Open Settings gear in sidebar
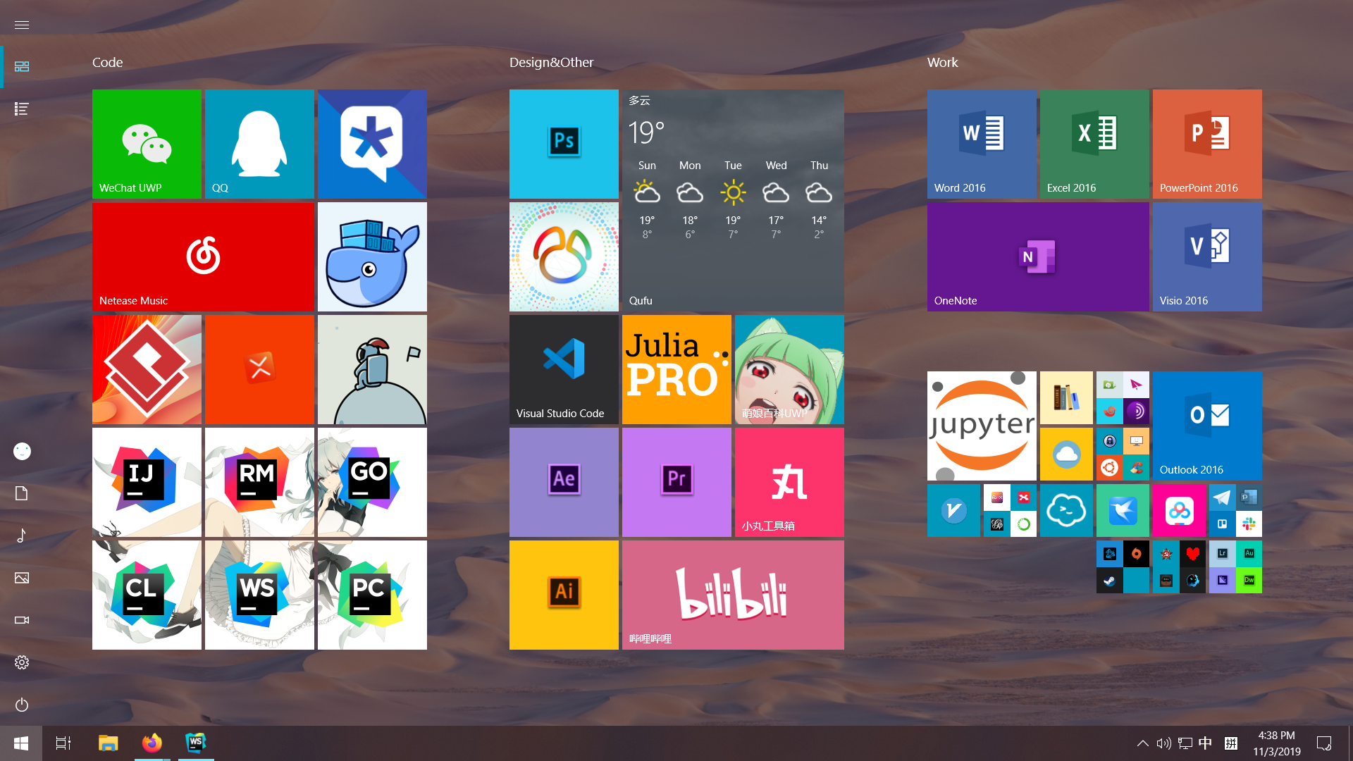Screen dimensions: 1353x761 (22, 662)
